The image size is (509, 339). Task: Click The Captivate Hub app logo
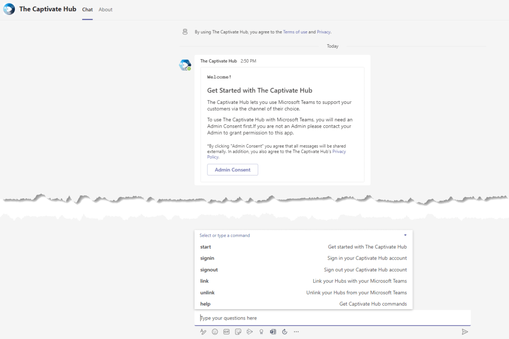(9, 9)
